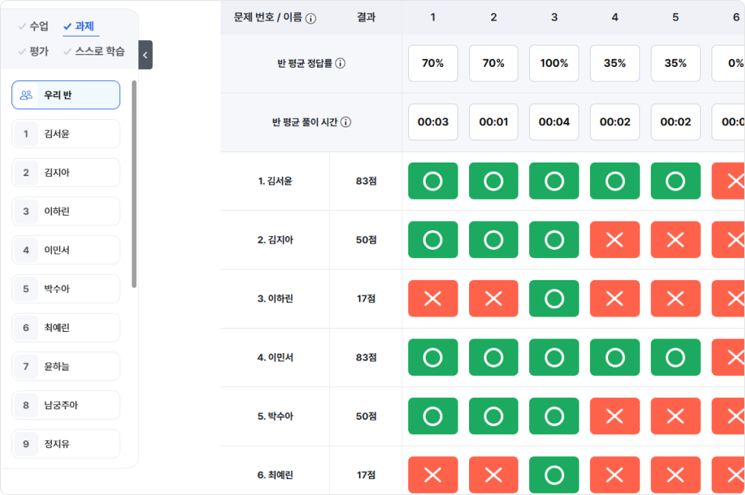Open 김지아's wrong mark for question 4

(615, 240)
